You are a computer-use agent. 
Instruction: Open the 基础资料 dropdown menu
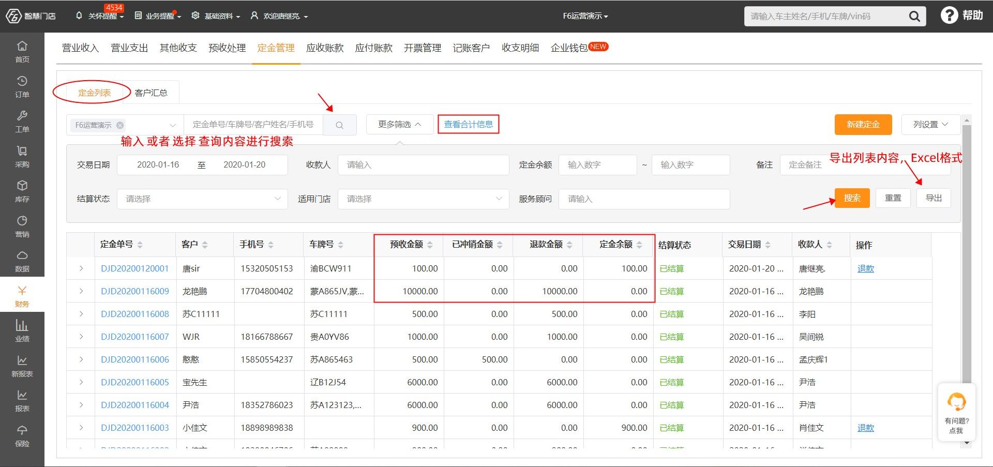tap(216, 16)
